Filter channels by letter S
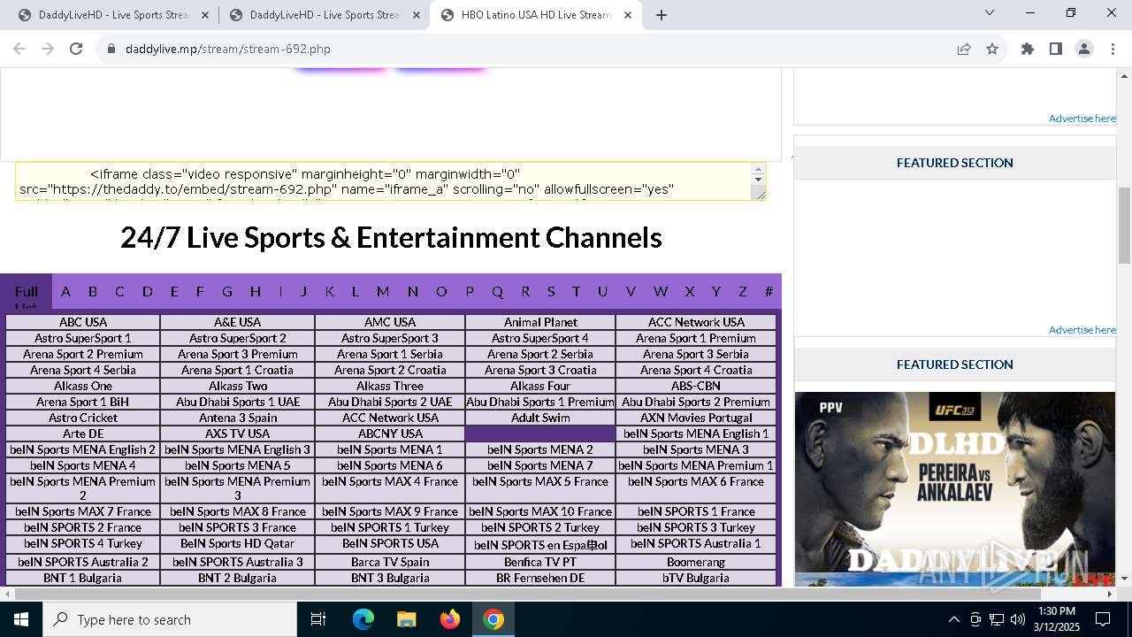The image size is (1132, 637). pyautogui.click(x=551, y=291)
